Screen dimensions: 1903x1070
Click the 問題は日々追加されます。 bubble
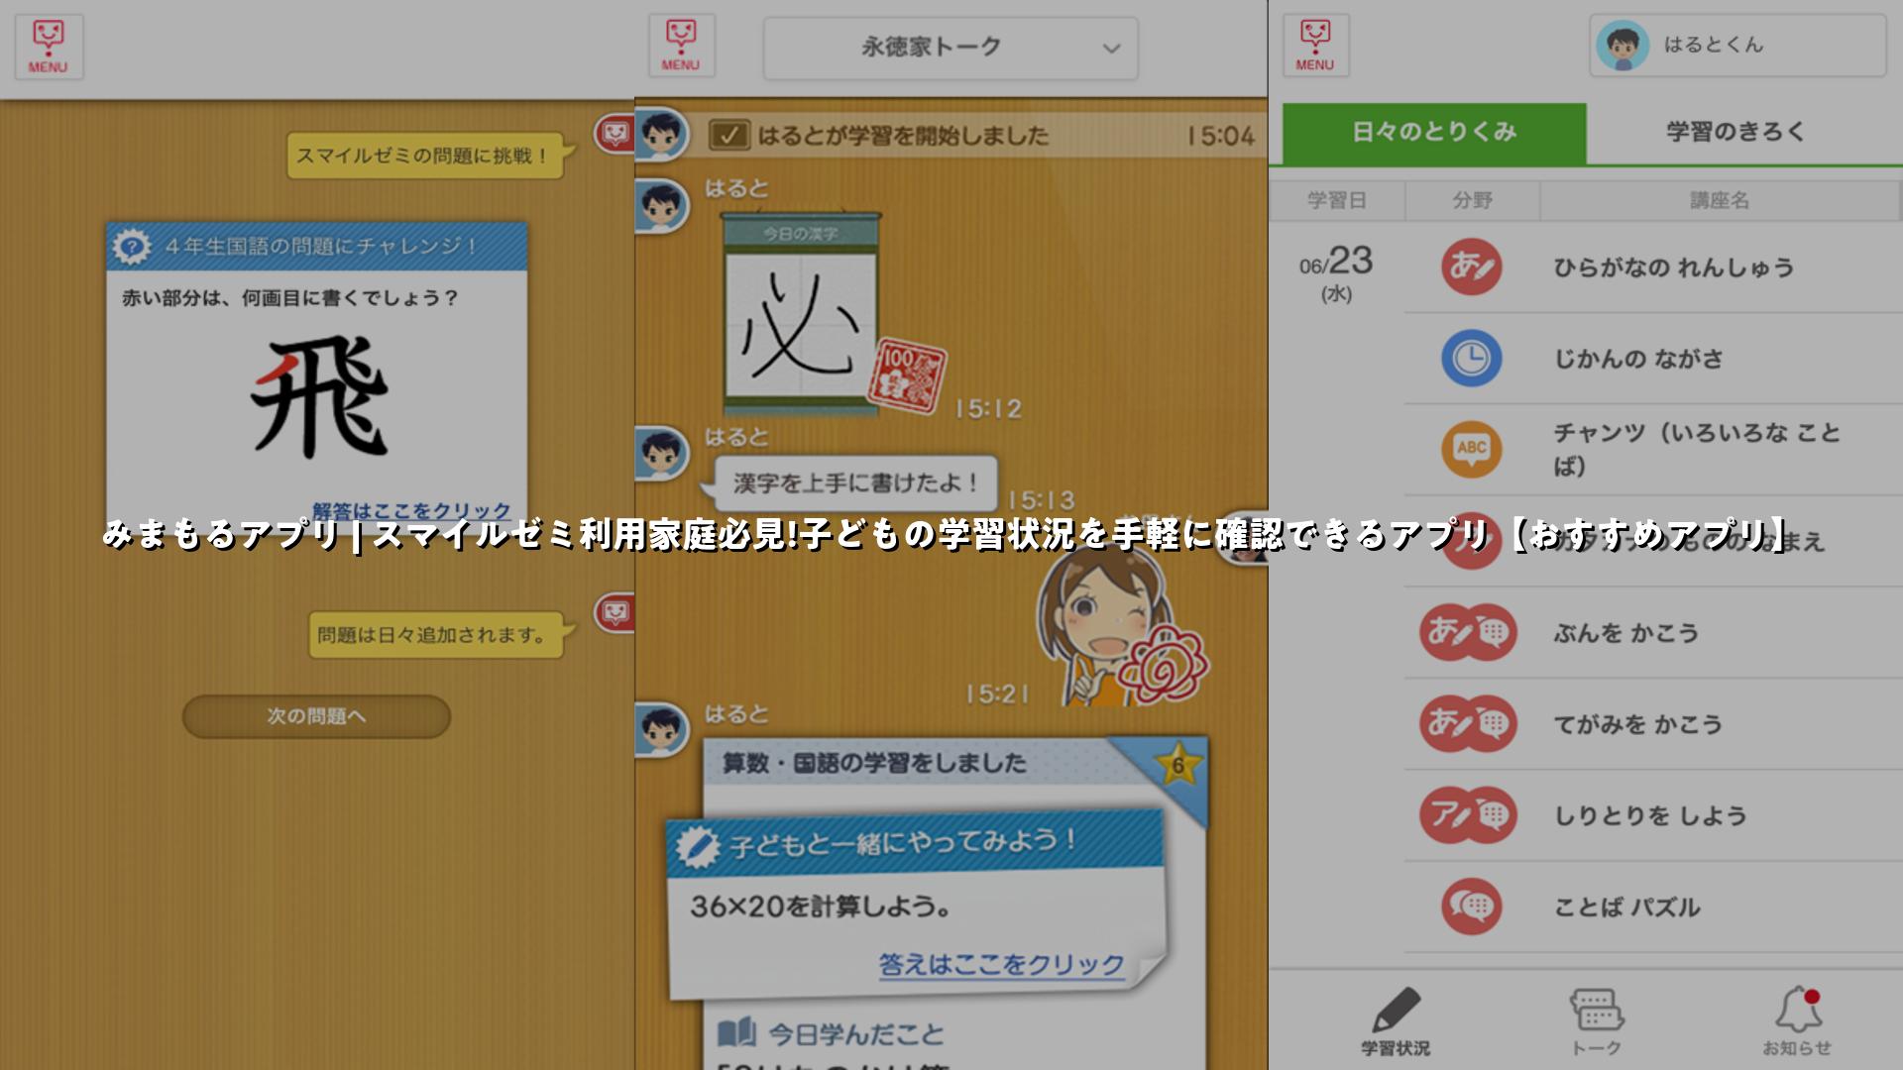[439, 635]
